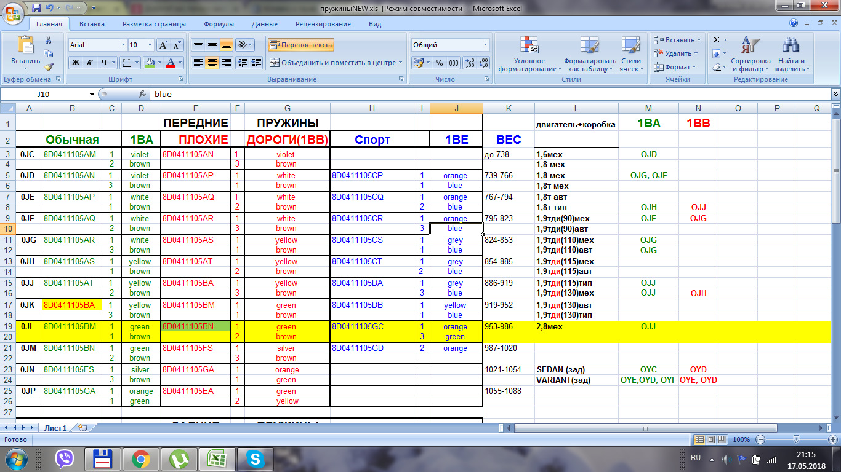Viewport: 841px width, 472px height.
Task: Toggle underline Ч formatting
Action: click(104, 63)
